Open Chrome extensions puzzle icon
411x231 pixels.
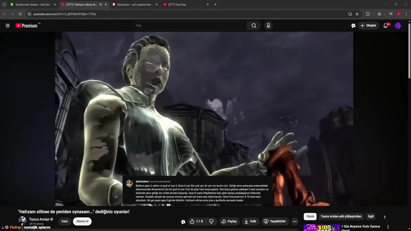(x=368, y=14)
